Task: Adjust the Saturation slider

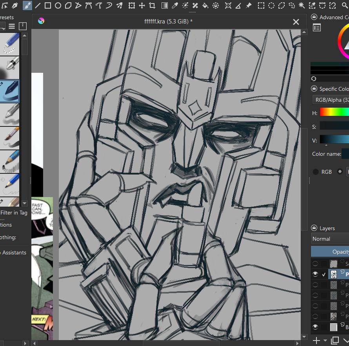Action: tap(334, 126)
